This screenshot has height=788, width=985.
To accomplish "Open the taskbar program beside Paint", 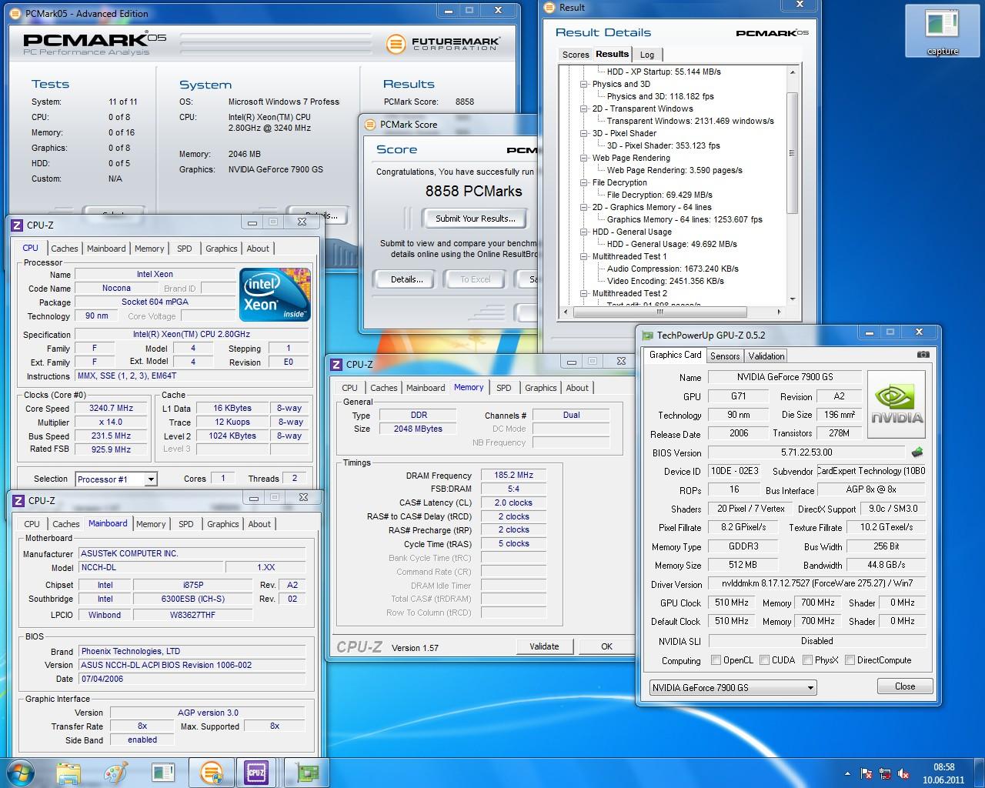I will click(x=162, y=772).
